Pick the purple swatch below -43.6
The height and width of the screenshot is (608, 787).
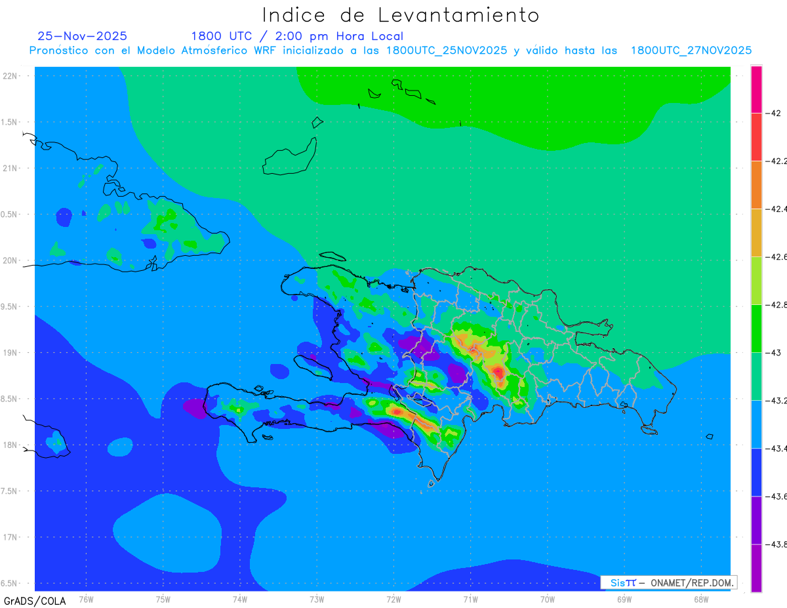[756, 519]
